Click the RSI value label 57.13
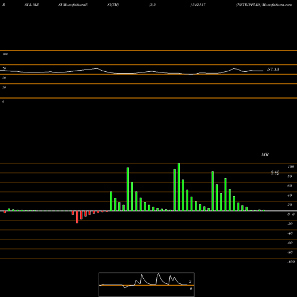297x297 pixels. (273, 69)
